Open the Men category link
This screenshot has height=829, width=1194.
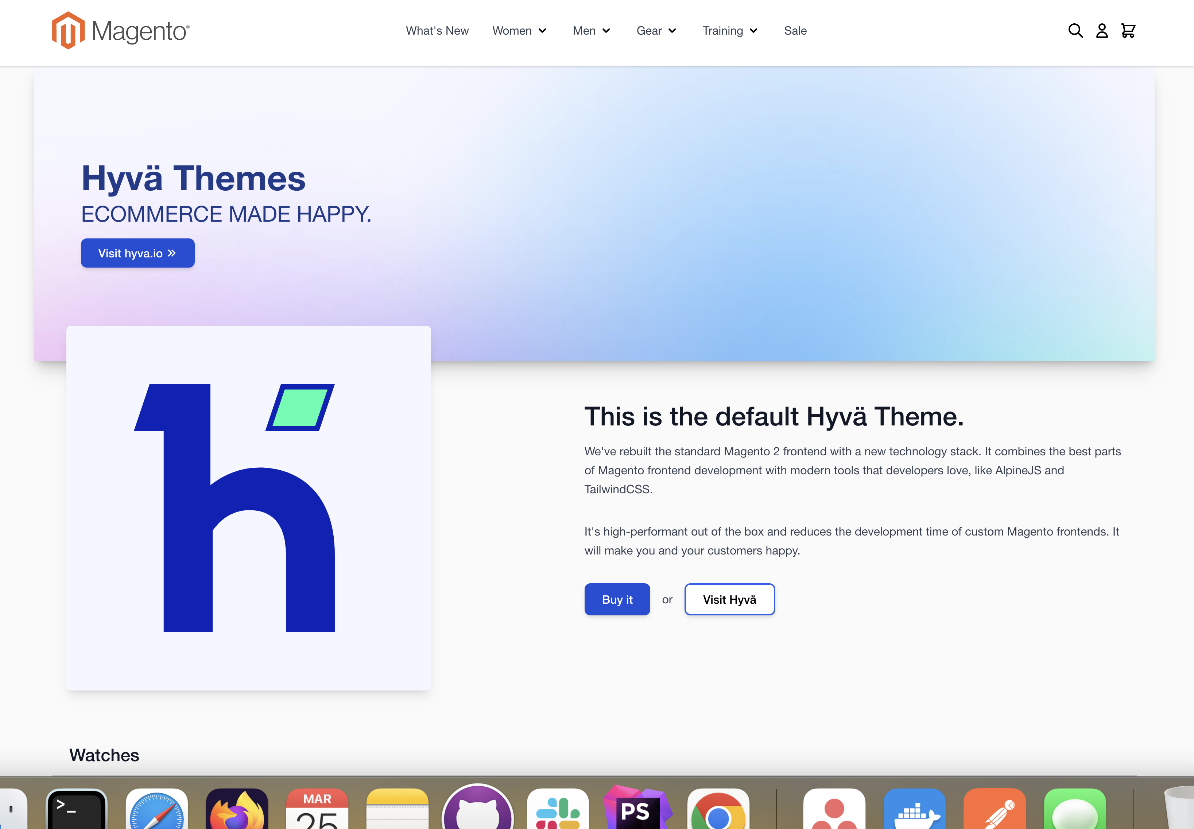tap(584, 31)
